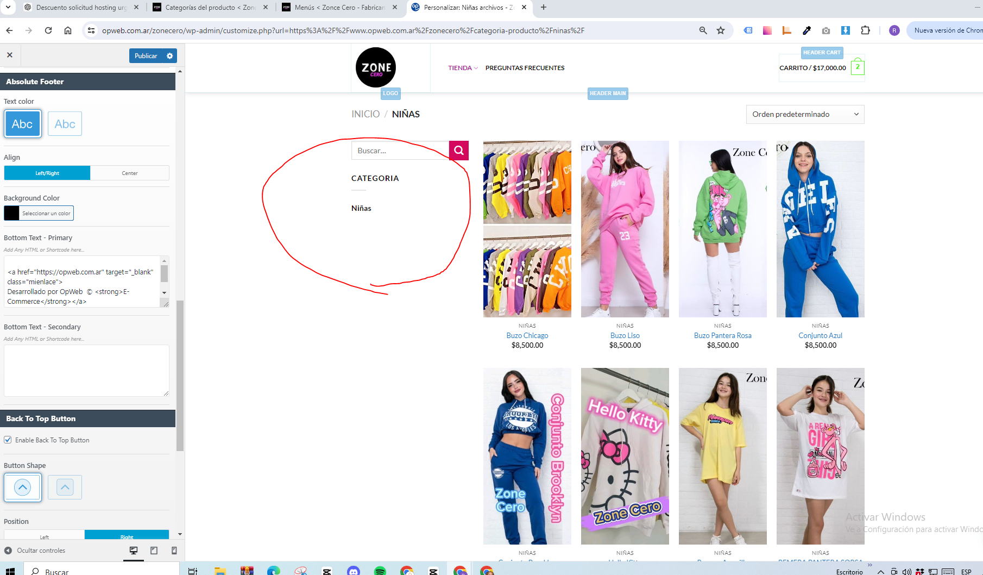Image resolution: width=983 pixels, height=575 pixels.
Task: Open the Conjunto Azul product link
Action: pos(820,335)
